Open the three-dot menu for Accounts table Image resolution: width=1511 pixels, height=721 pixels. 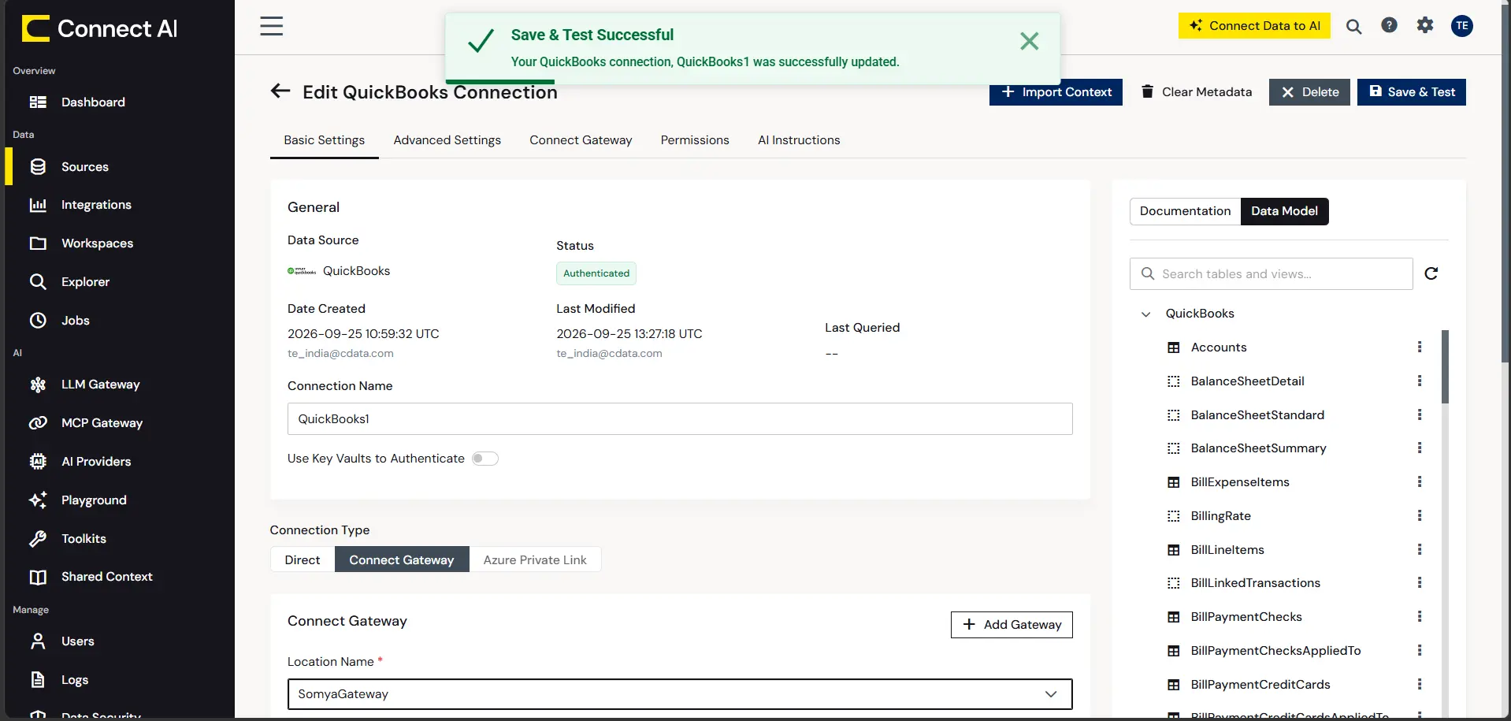[x=1419, y=347]
